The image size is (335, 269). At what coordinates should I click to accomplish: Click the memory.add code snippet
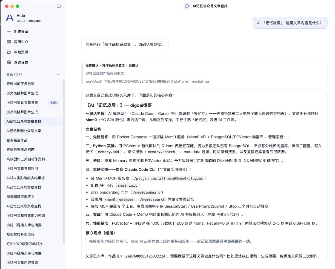[x=108, y=152]
